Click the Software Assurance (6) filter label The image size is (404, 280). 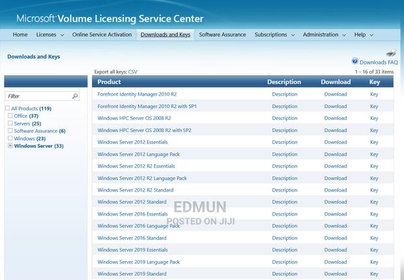[x=40, y=131]
